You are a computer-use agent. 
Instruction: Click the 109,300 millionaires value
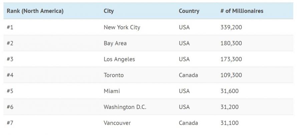pyautogui.click(x=231, y=75)
